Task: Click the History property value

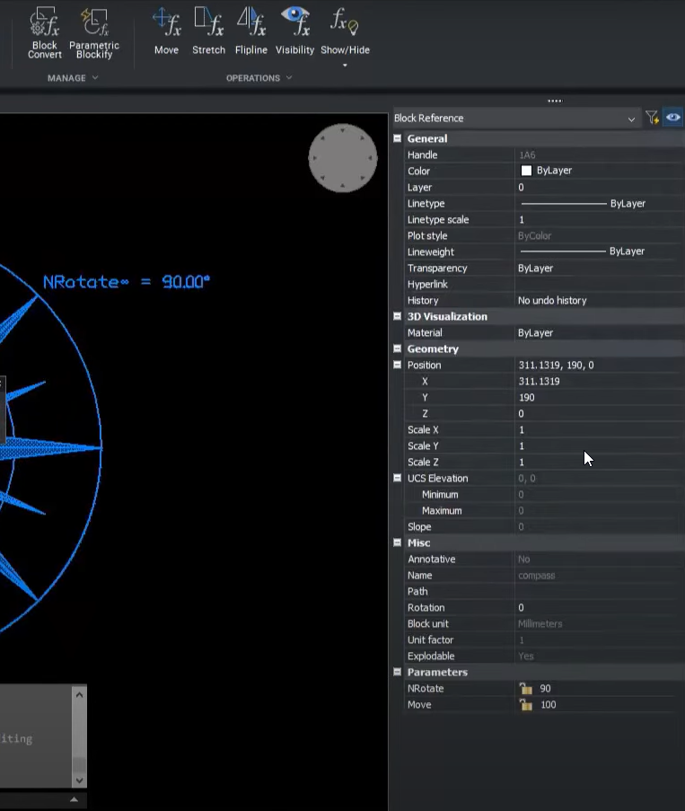Action: click(551, 301)
